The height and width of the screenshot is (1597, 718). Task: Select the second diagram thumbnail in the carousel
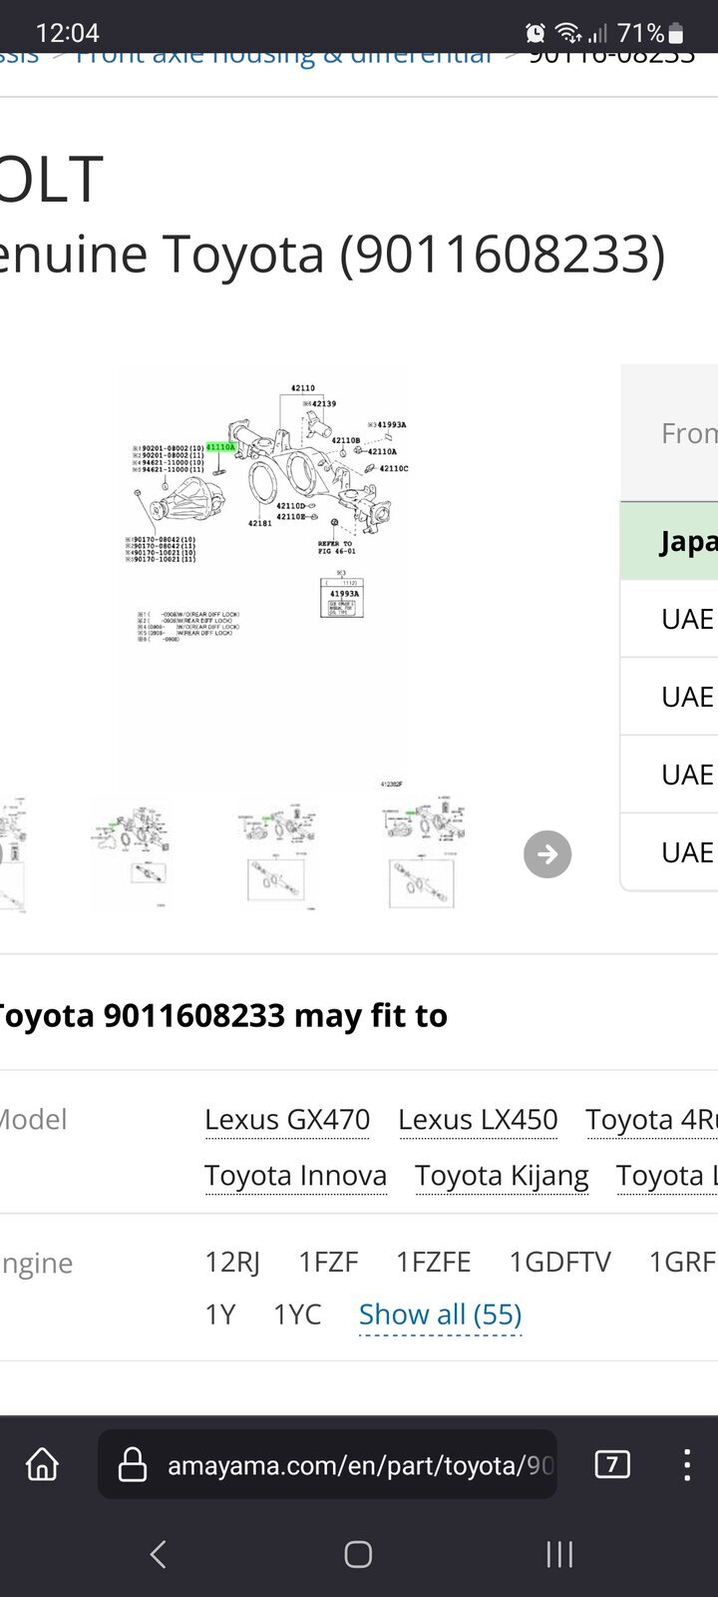click(x=133, y=851)
